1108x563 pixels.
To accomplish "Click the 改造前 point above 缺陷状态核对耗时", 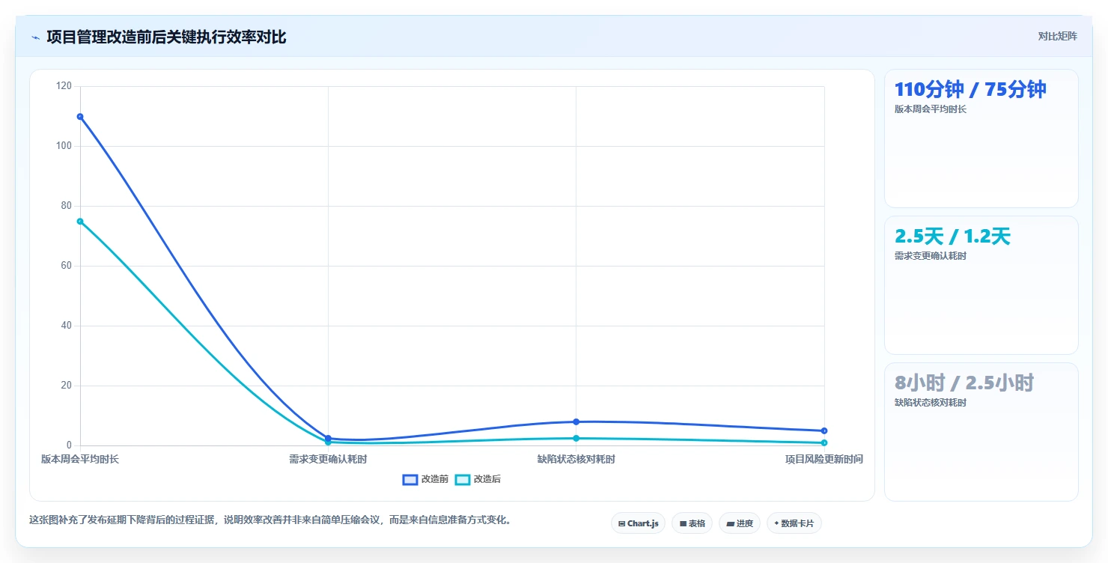I will click(576, 422).
